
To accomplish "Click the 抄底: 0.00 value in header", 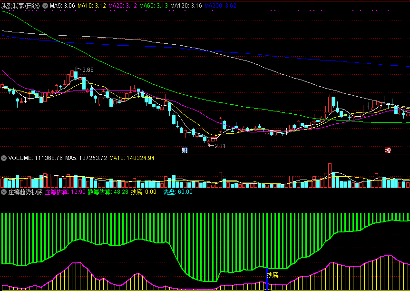I will click(144, 192).
